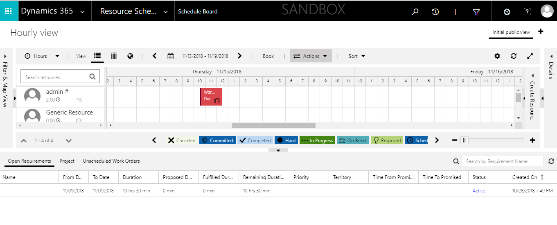Screen dimensions: 557x225
Task: Open the calendar date picker icon
Action: point(171,56)
